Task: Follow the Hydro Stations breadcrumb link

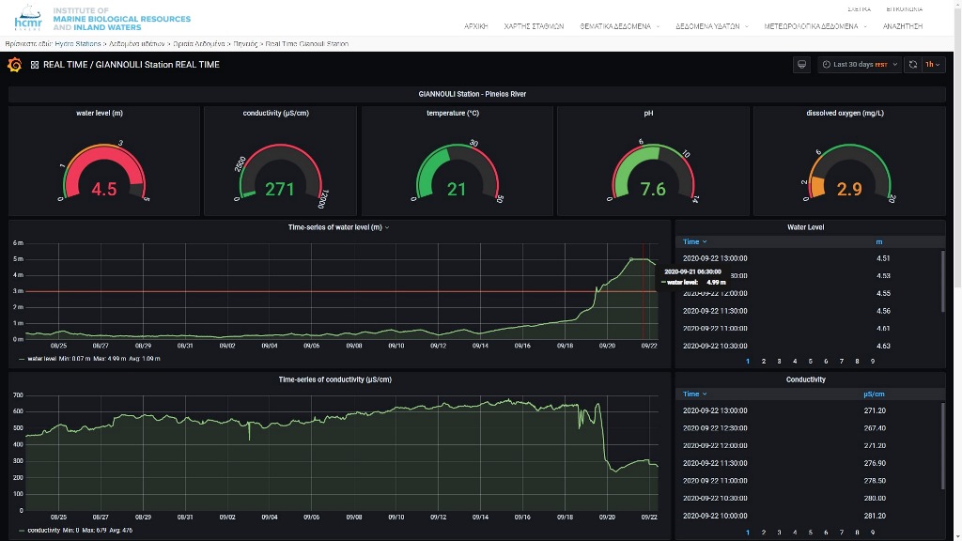Action: click(x=78, y=44)
